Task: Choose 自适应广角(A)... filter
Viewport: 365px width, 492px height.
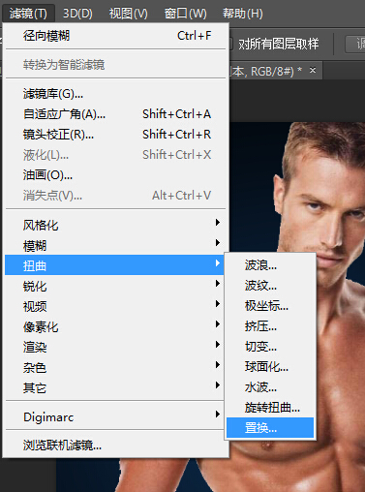Action: click(x=115, y=114)
